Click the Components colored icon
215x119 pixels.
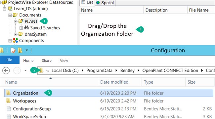[x=15, y=41]
